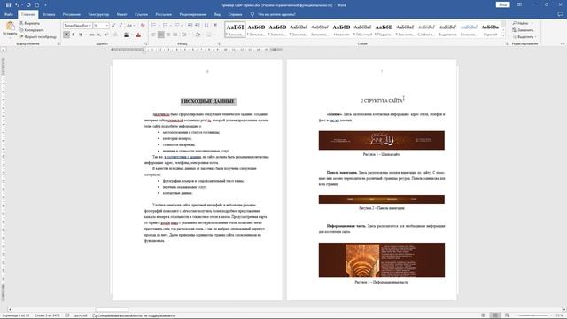Collapse the ribbon with chevron
Image resolution: width=567 pixels, height=319 pixels.
[x=563, y=43]
